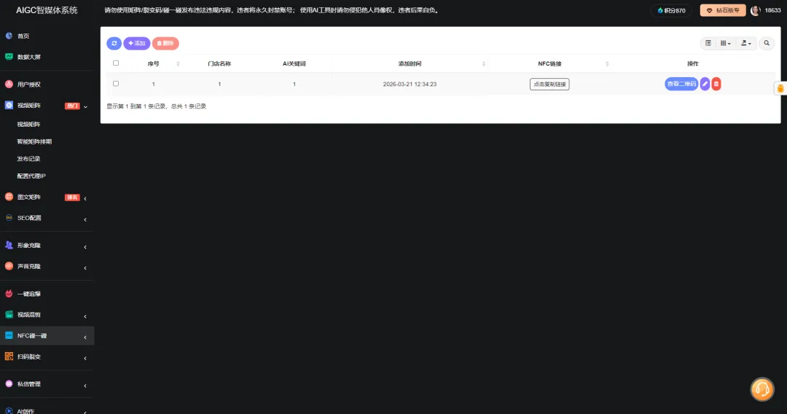Open 一键追爆 in sidebar
Screen dimensions: 787x414
[x=28, y=294]
